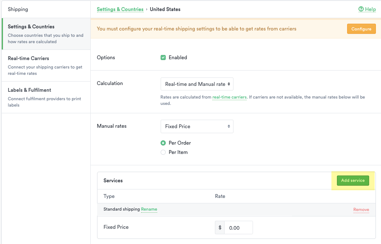This screenshot has height=244, width=381.
Task: Click the dollar sign currency prefix
Action: (x=220, y=228)
